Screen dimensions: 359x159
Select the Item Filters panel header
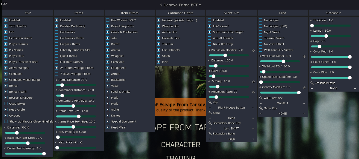coord(130,13)
